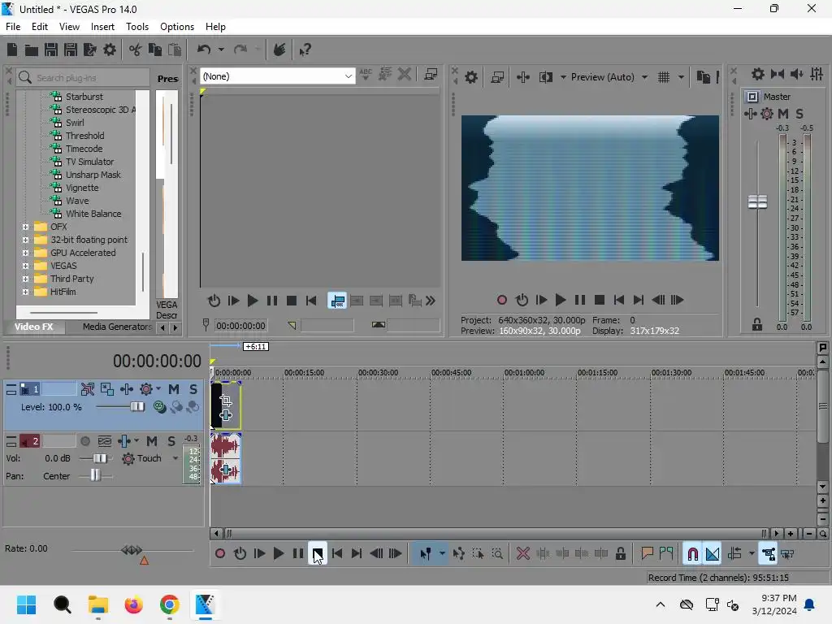Open Video Preview project properties gear
Screen dimensions: 832x624
pyautogui.click(x=470, y=77)
